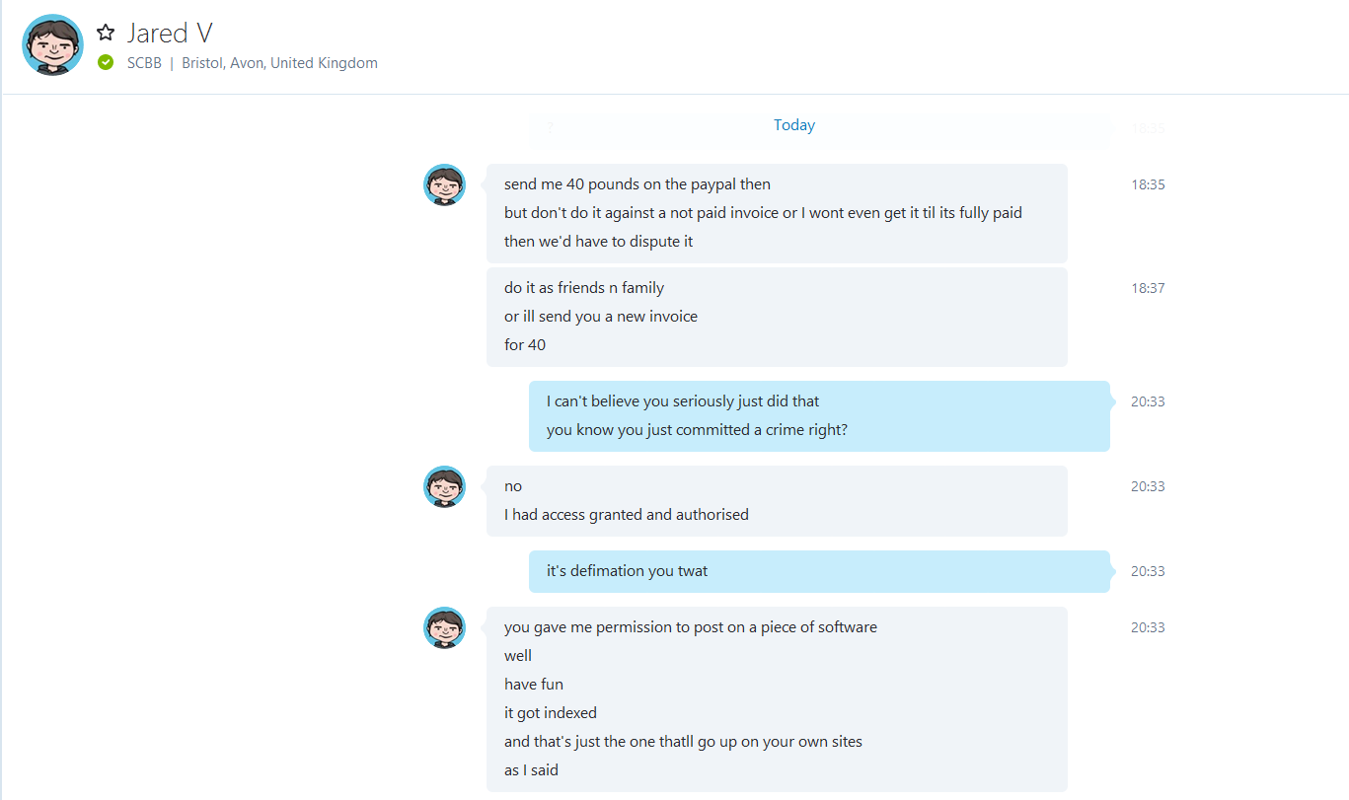
Task: Click the Jared V contact name
Action: click(170, 33)
